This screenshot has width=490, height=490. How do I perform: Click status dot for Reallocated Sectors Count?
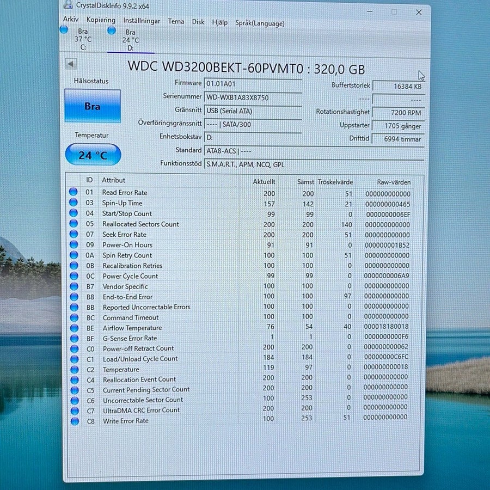point(73,223)
